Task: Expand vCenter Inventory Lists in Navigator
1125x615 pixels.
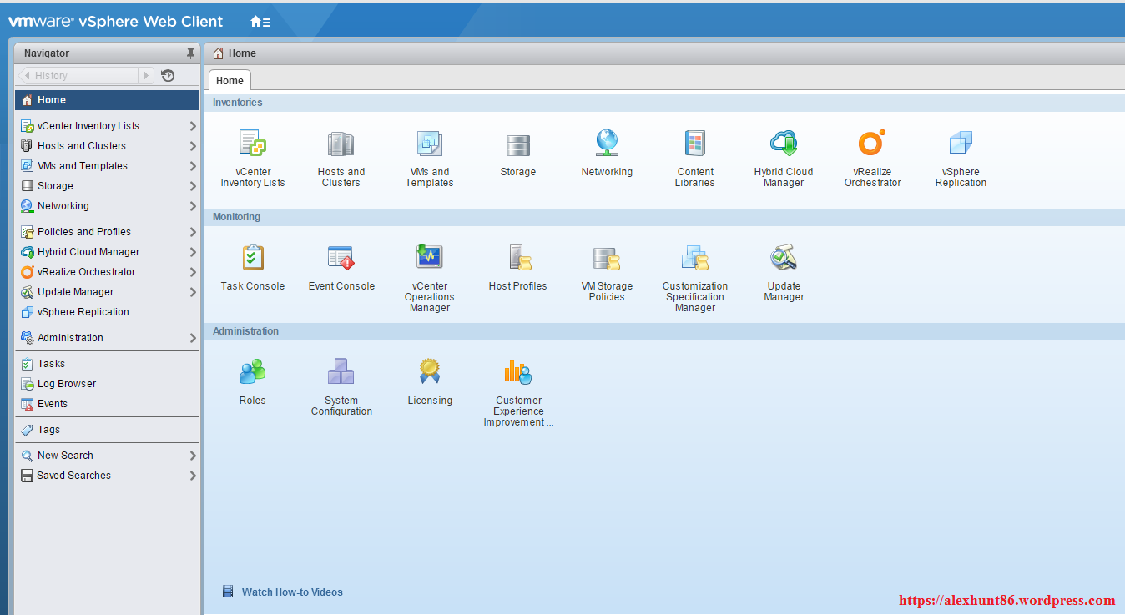Action: point(193,126)
